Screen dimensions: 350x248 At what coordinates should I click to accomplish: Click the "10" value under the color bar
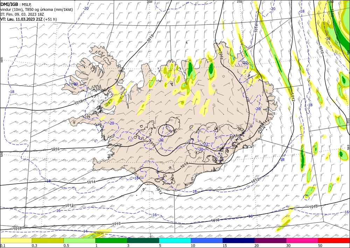click(193, 246)
